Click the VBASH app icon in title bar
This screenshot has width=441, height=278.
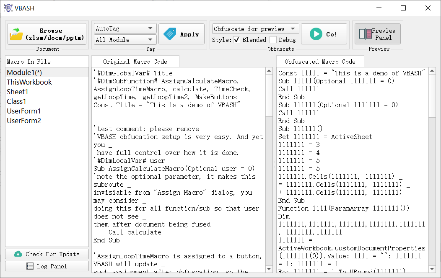[8, 8]
